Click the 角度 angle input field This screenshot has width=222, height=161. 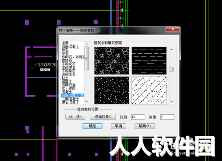pos(167,117)
